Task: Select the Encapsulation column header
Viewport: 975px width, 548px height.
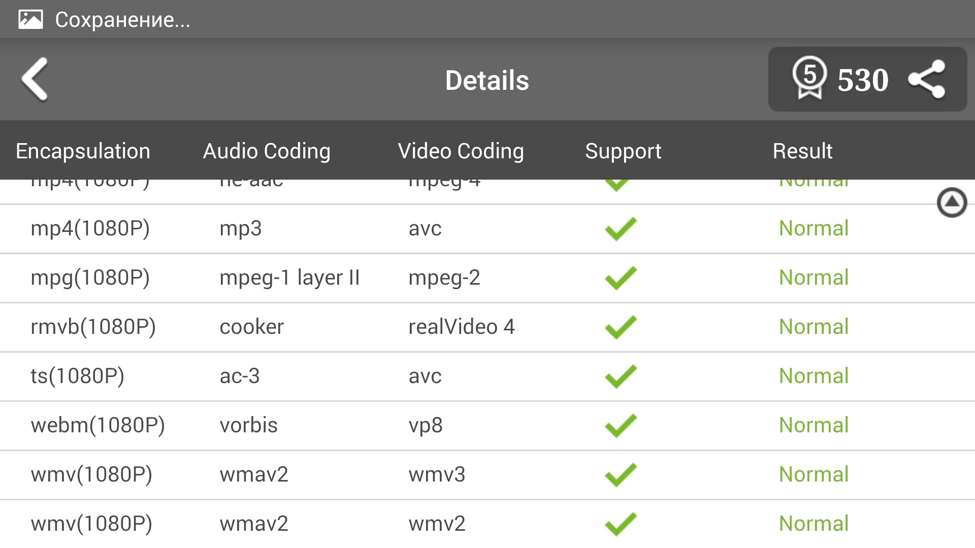Action: pos(83,151)
